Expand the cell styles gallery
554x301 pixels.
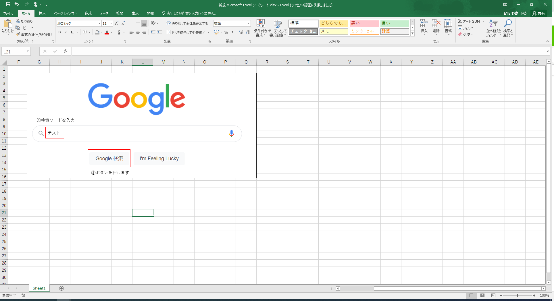pos(412,34)
